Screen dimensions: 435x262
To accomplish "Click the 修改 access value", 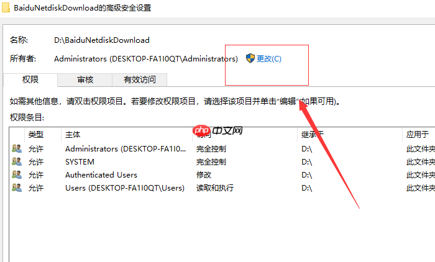I will (x=204, y=175).
